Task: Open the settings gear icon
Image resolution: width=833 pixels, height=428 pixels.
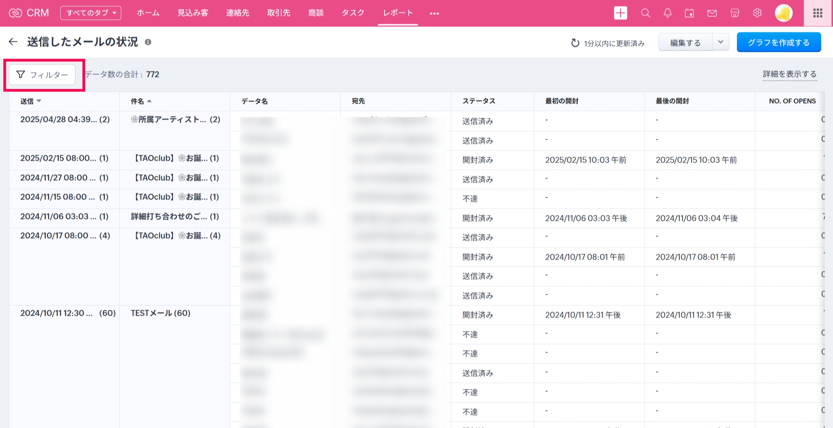Action: coord(757,13)
